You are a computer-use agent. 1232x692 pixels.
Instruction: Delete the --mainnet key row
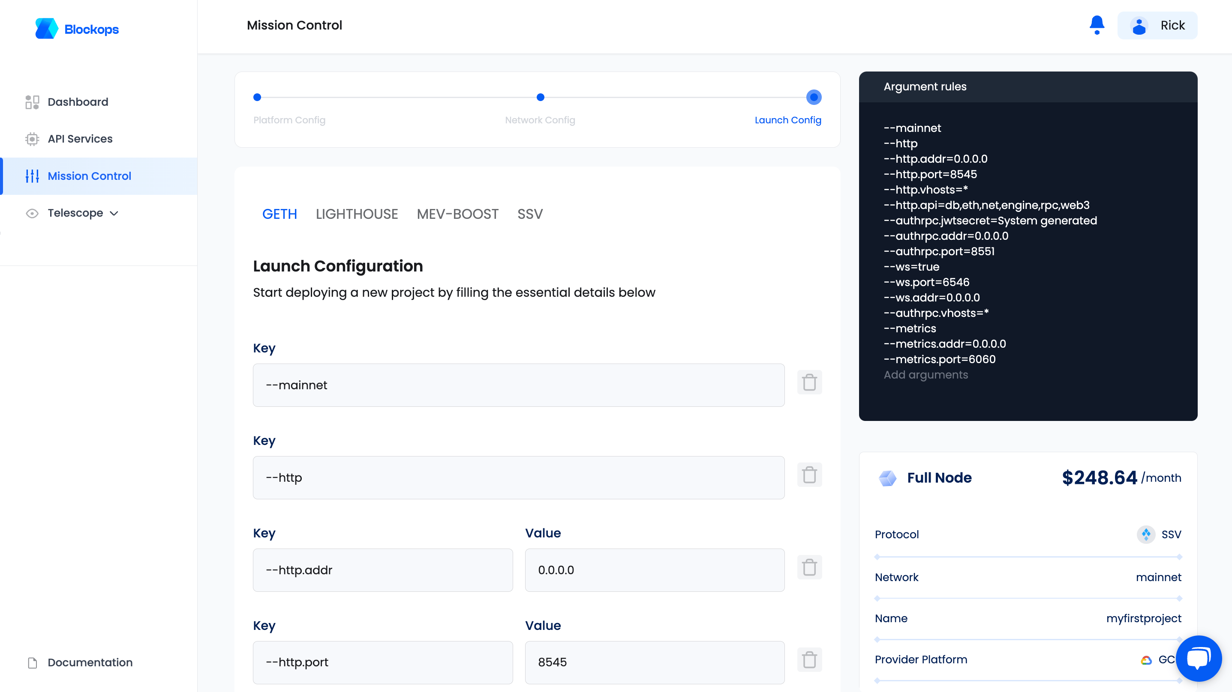pos(809,382)
